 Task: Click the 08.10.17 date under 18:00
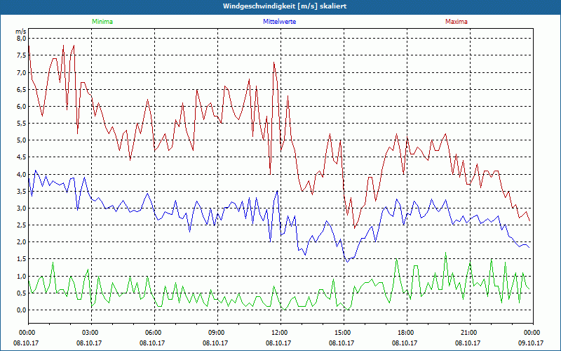(x=405, y=343)
